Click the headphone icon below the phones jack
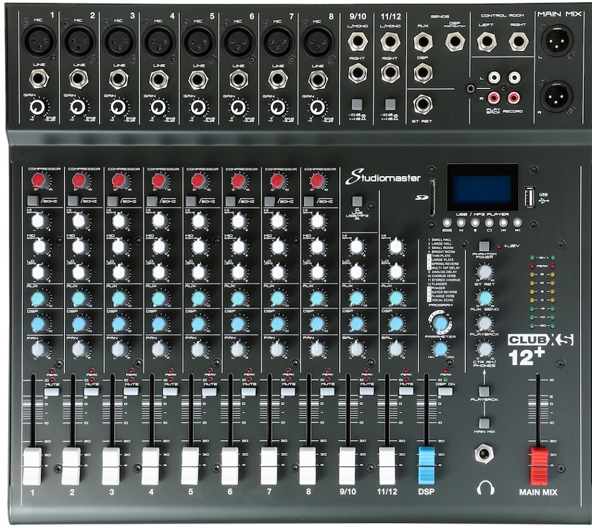592x528 pixels. (x=485, y=488)
